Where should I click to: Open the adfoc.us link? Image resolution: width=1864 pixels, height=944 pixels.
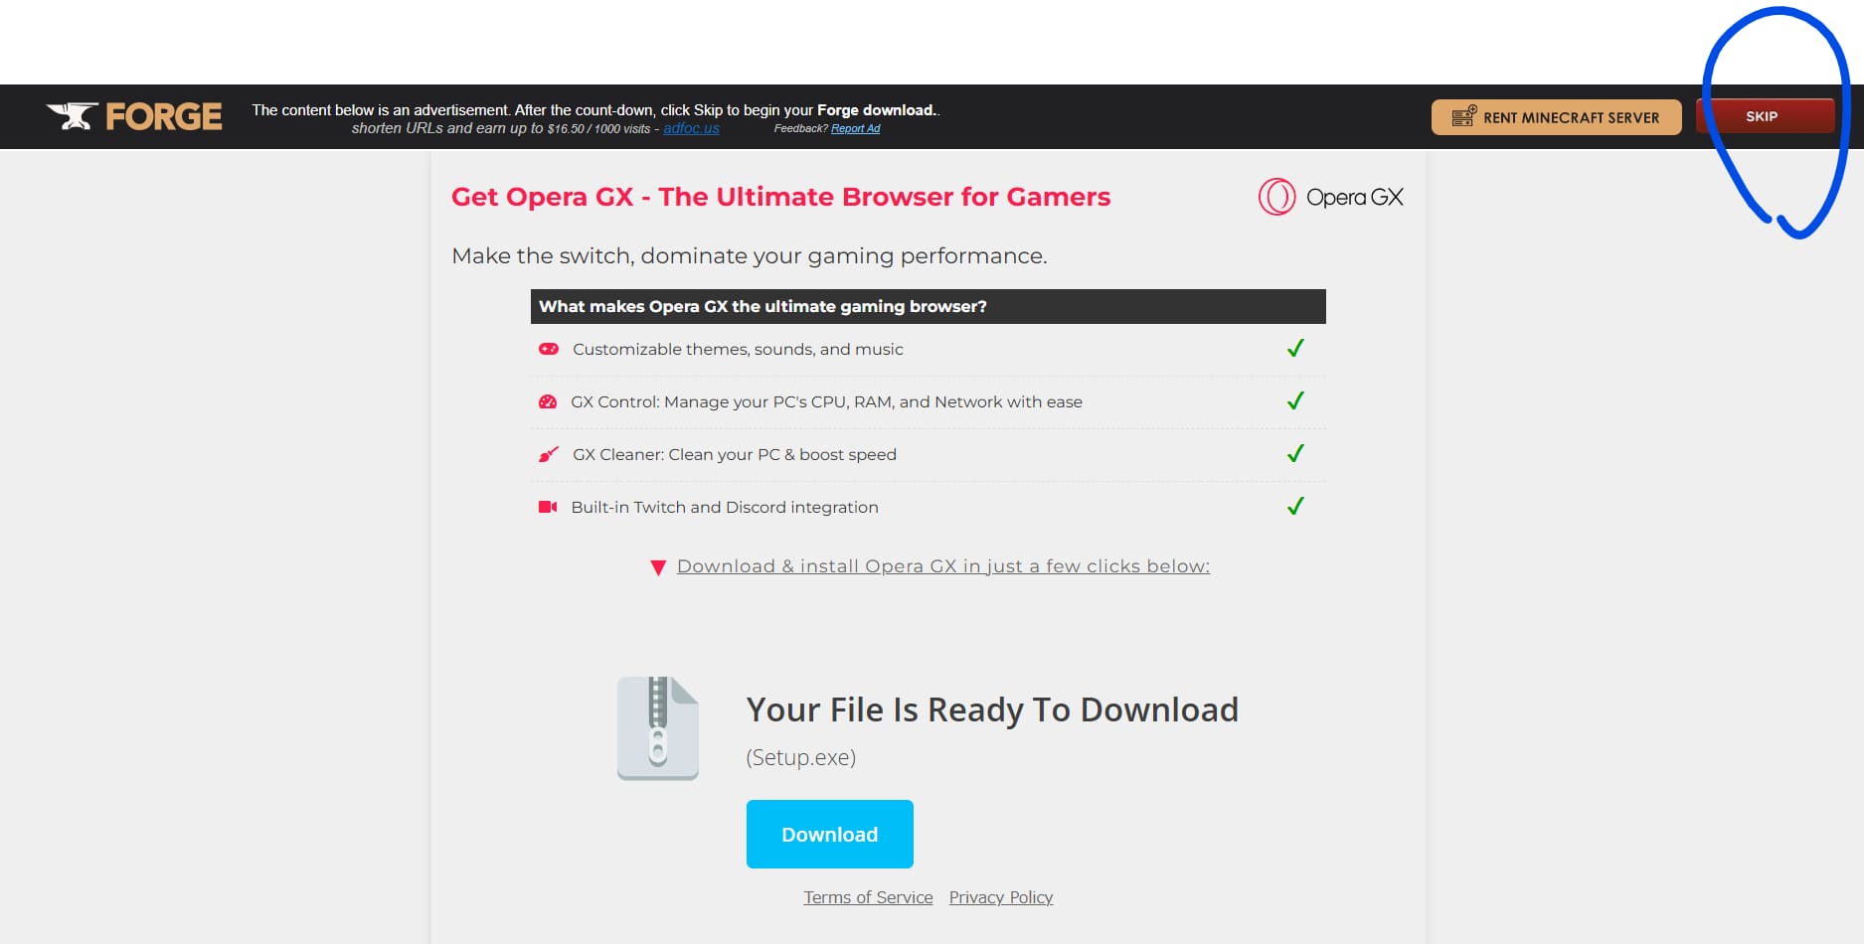click(691, 128)
